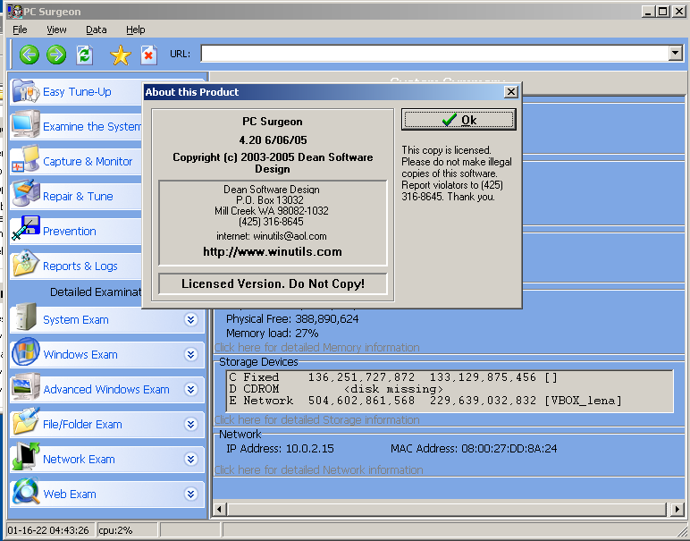Click the Storage Devices group label

pos(258,362)
